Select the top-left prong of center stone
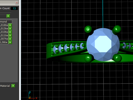Screen dimensions: 133x100 [88, 29]
